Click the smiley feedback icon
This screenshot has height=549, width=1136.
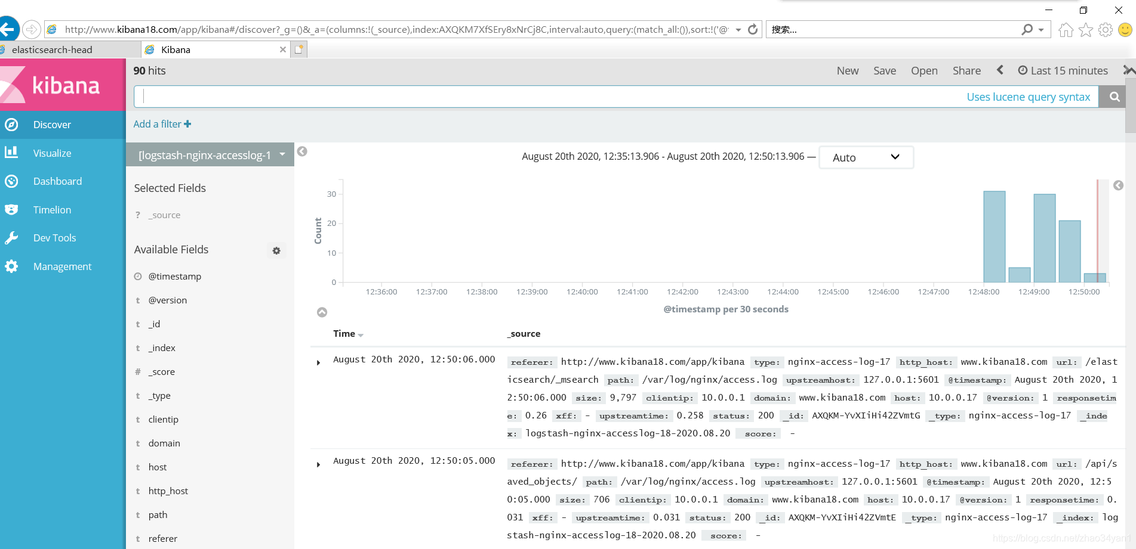tap(1125, 29)
